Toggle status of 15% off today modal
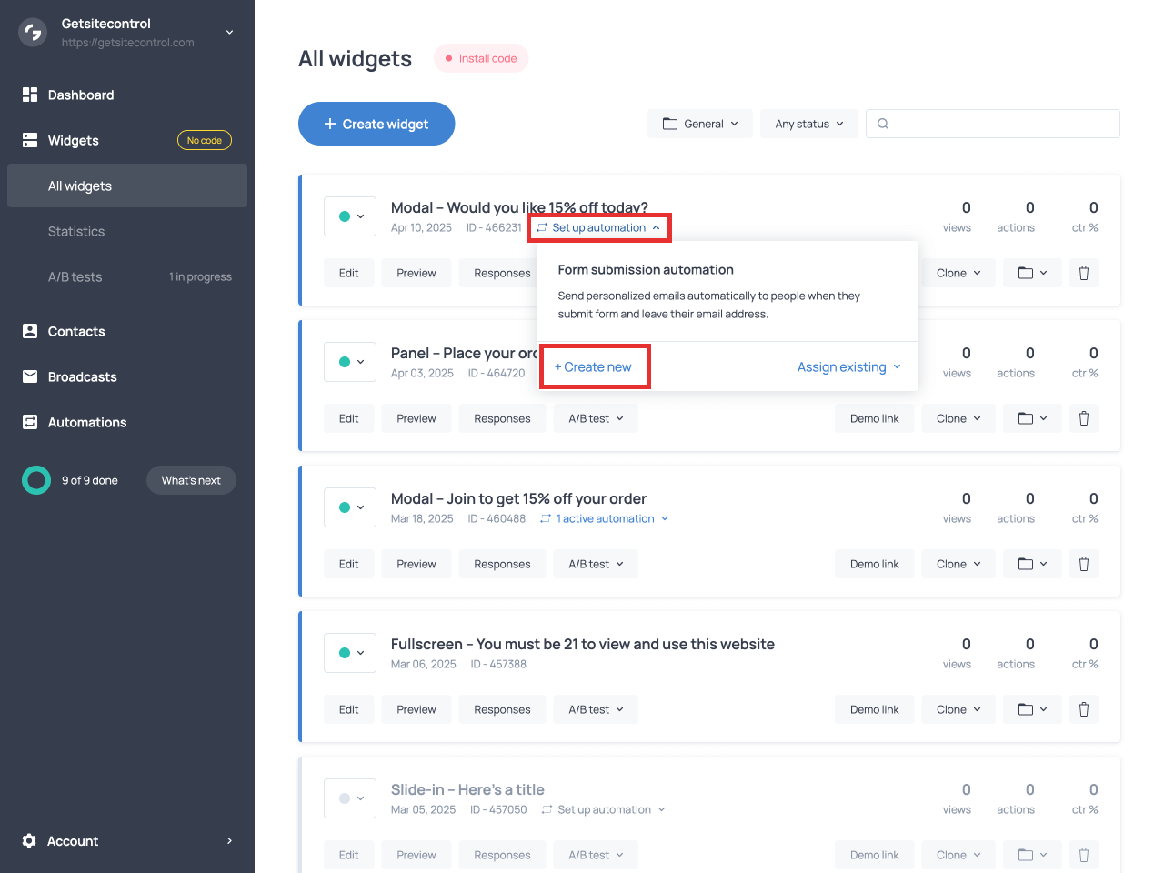The height and width of the screenshot is (873, 1164). pos(350,216)
